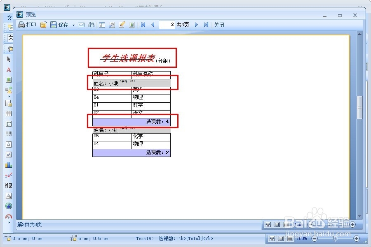Select the Label tool in the toolbox

click(x=9, y=70)
